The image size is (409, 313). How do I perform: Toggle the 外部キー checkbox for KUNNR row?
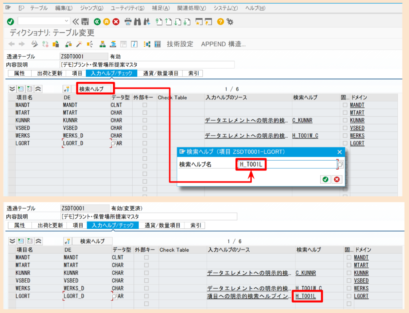click(145, 120)
